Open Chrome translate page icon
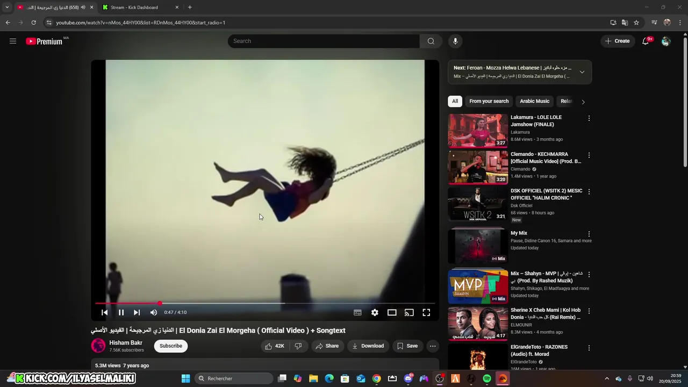This screenshot has height=387, width=688. tap(625, 23)
